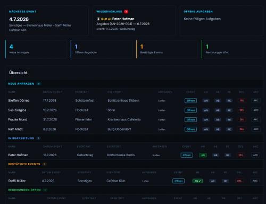Screen dimensions: 266x204
Task: Select name Susi Sorglos in table
Action: pyautogui.click(x=17, y=110)
